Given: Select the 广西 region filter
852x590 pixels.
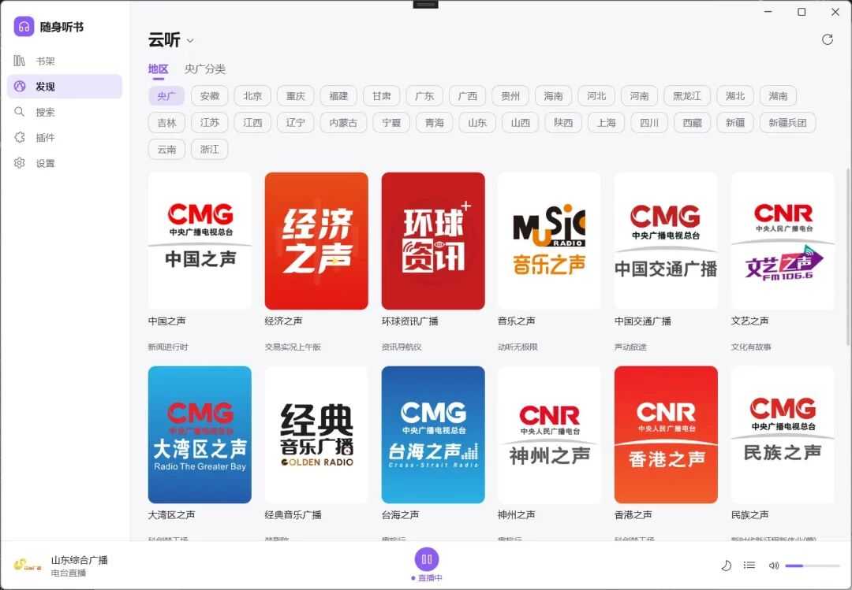Looking at the screenshot, I should click(467, 96).
